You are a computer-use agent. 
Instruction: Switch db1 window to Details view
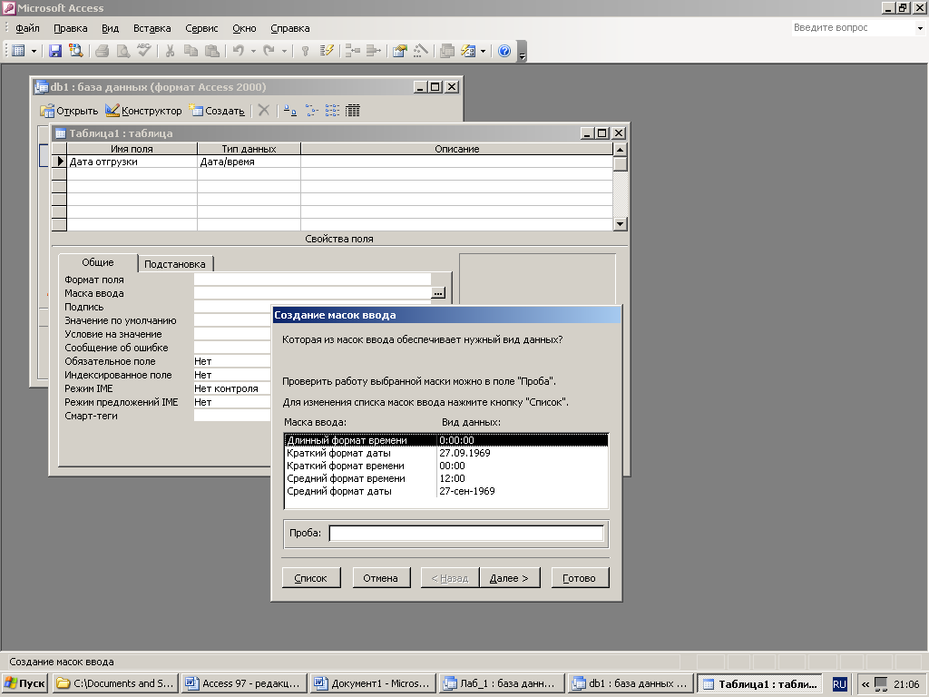[353, 110]
